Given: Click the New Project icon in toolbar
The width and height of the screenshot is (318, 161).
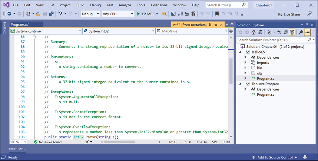Looking at the screenshot, I should click(28, 14).
